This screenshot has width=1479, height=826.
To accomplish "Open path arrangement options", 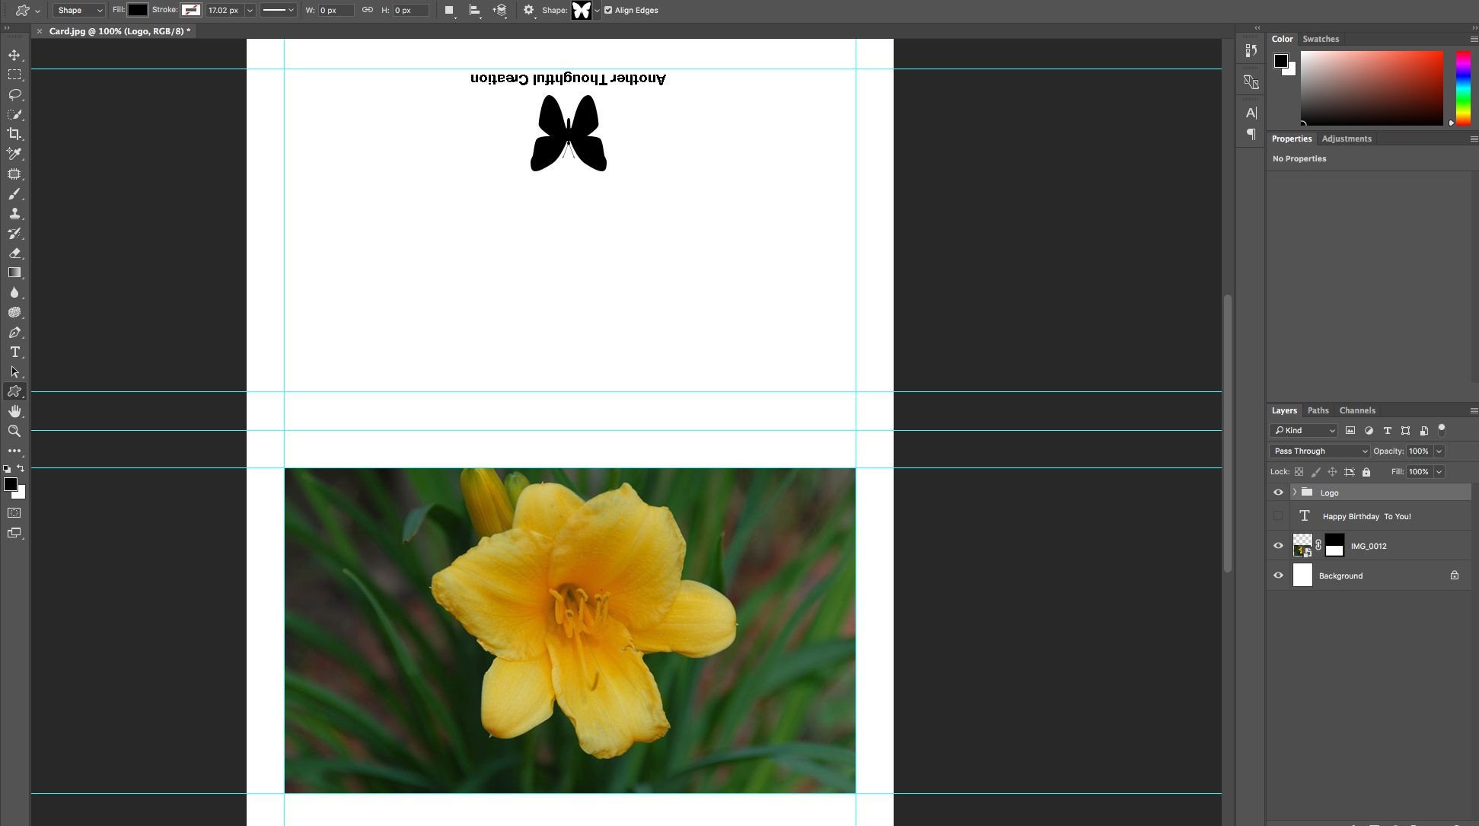I will pos(500,11).
